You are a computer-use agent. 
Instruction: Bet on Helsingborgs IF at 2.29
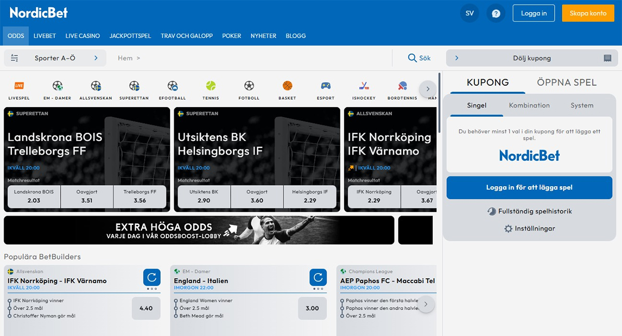pos(310,196)
